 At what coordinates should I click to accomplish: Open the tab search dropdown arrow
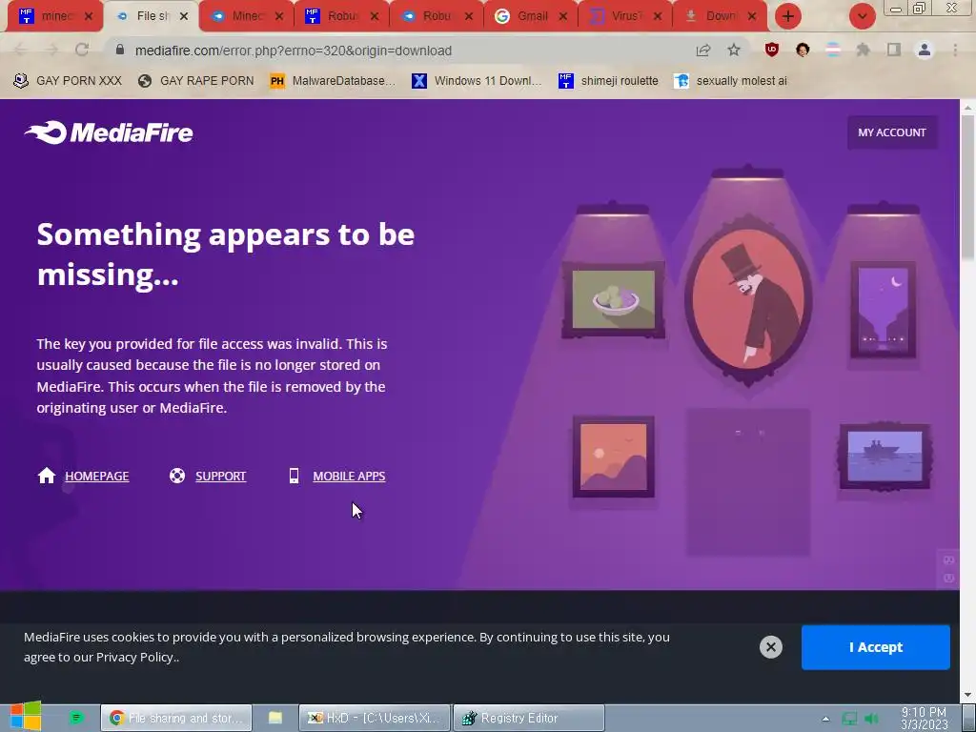pos(862,16)
